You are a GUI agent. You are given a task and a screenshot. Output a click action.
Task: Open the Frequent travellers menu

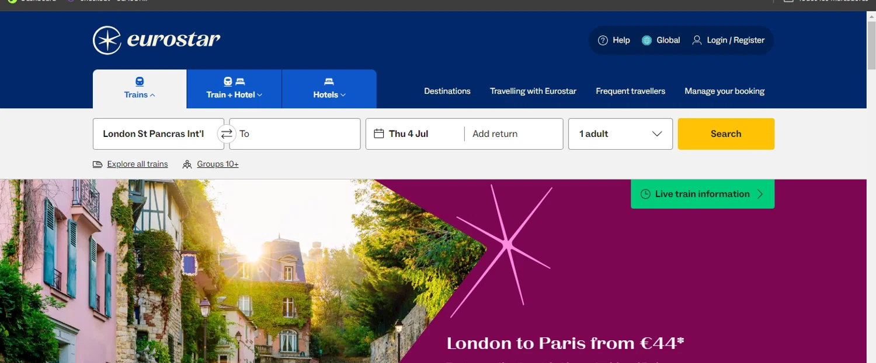pos(631,91)
